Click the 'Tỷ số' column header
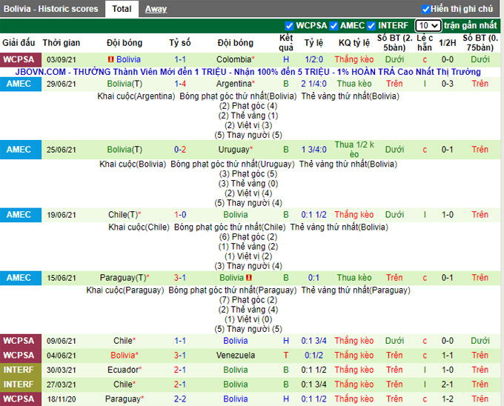Image resolution: width=504 pixels, height=406 pixels. pos(179,43)
